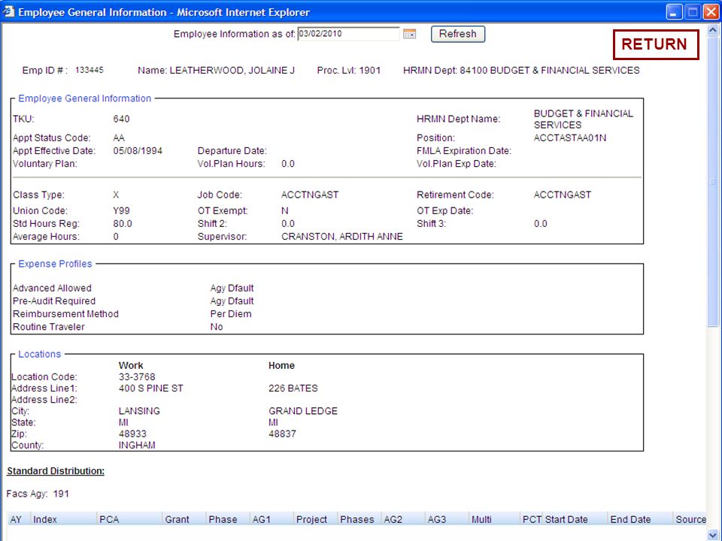Click the Multi column header
The width and height of the screenshot is (722, 541).
[495, 519]
